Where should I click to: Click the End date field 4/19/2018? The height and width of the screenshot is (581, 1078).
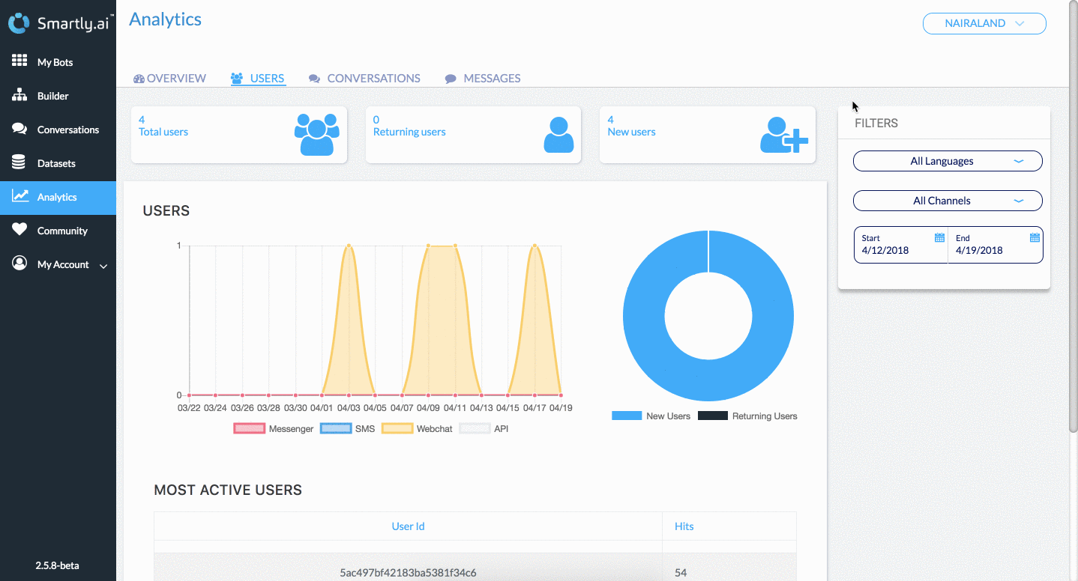(996, 245)
